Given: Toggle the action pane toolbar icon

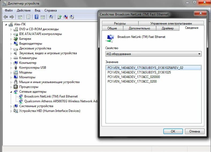Looking at the screenshot, I should [43, 17].
